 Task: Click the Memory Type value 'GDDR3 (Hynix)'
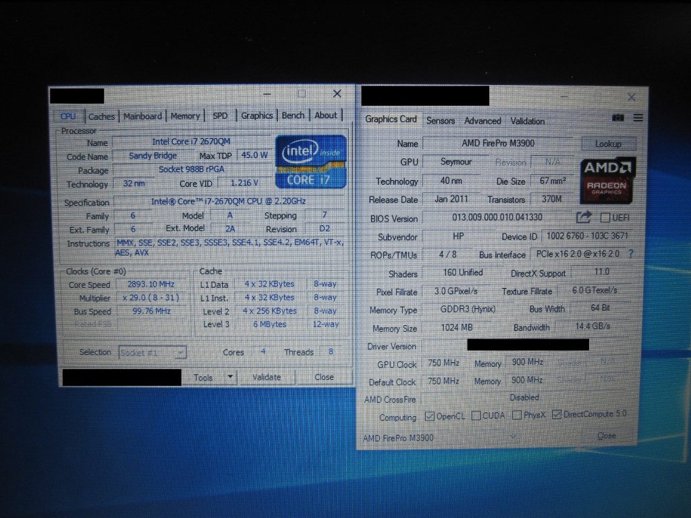(468, 309)
